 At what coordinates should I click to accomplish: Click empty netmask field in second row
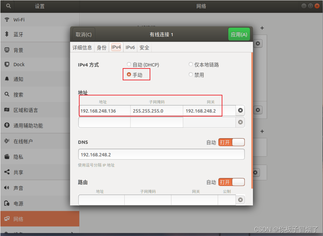pyautogui.click(x=157, y=123)
